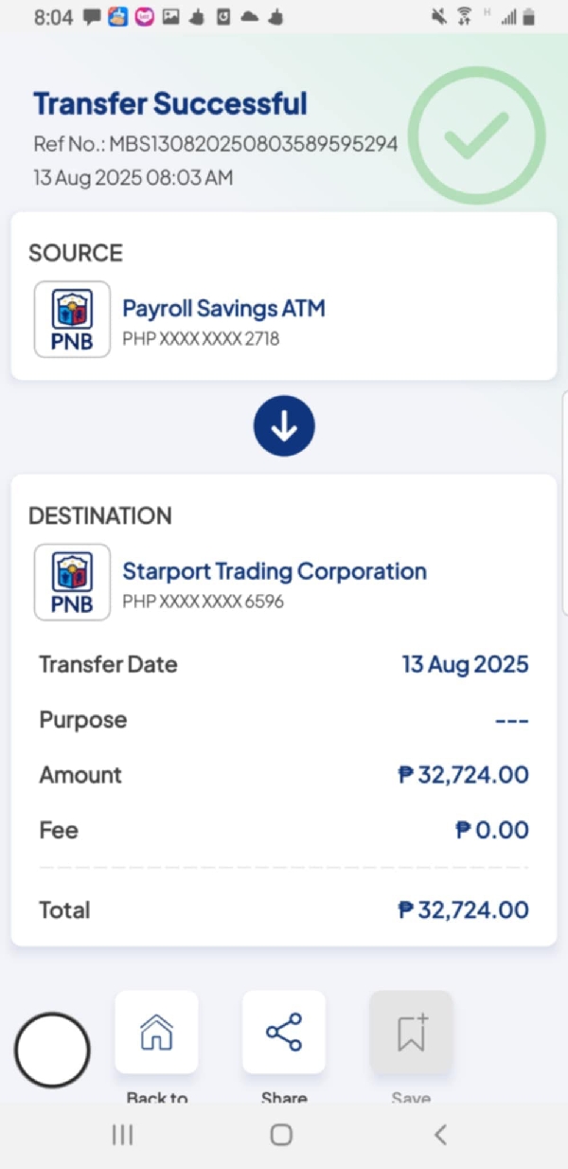Tap PNB logo in Destination card
The image size is (568, 1169).
[x=72, y=583]
